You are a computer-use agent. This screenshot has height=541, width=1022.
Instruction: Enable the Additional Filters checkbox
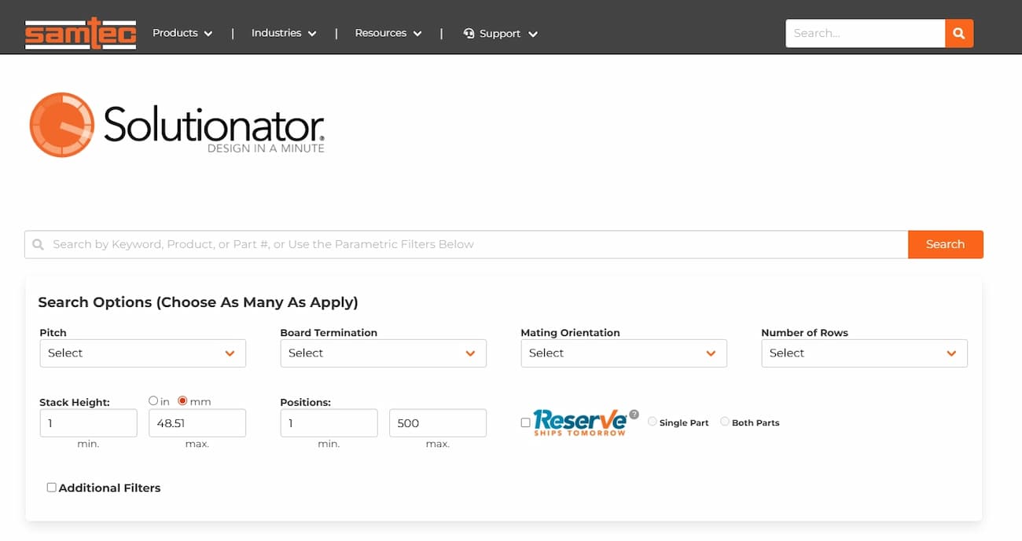[51, 487]
